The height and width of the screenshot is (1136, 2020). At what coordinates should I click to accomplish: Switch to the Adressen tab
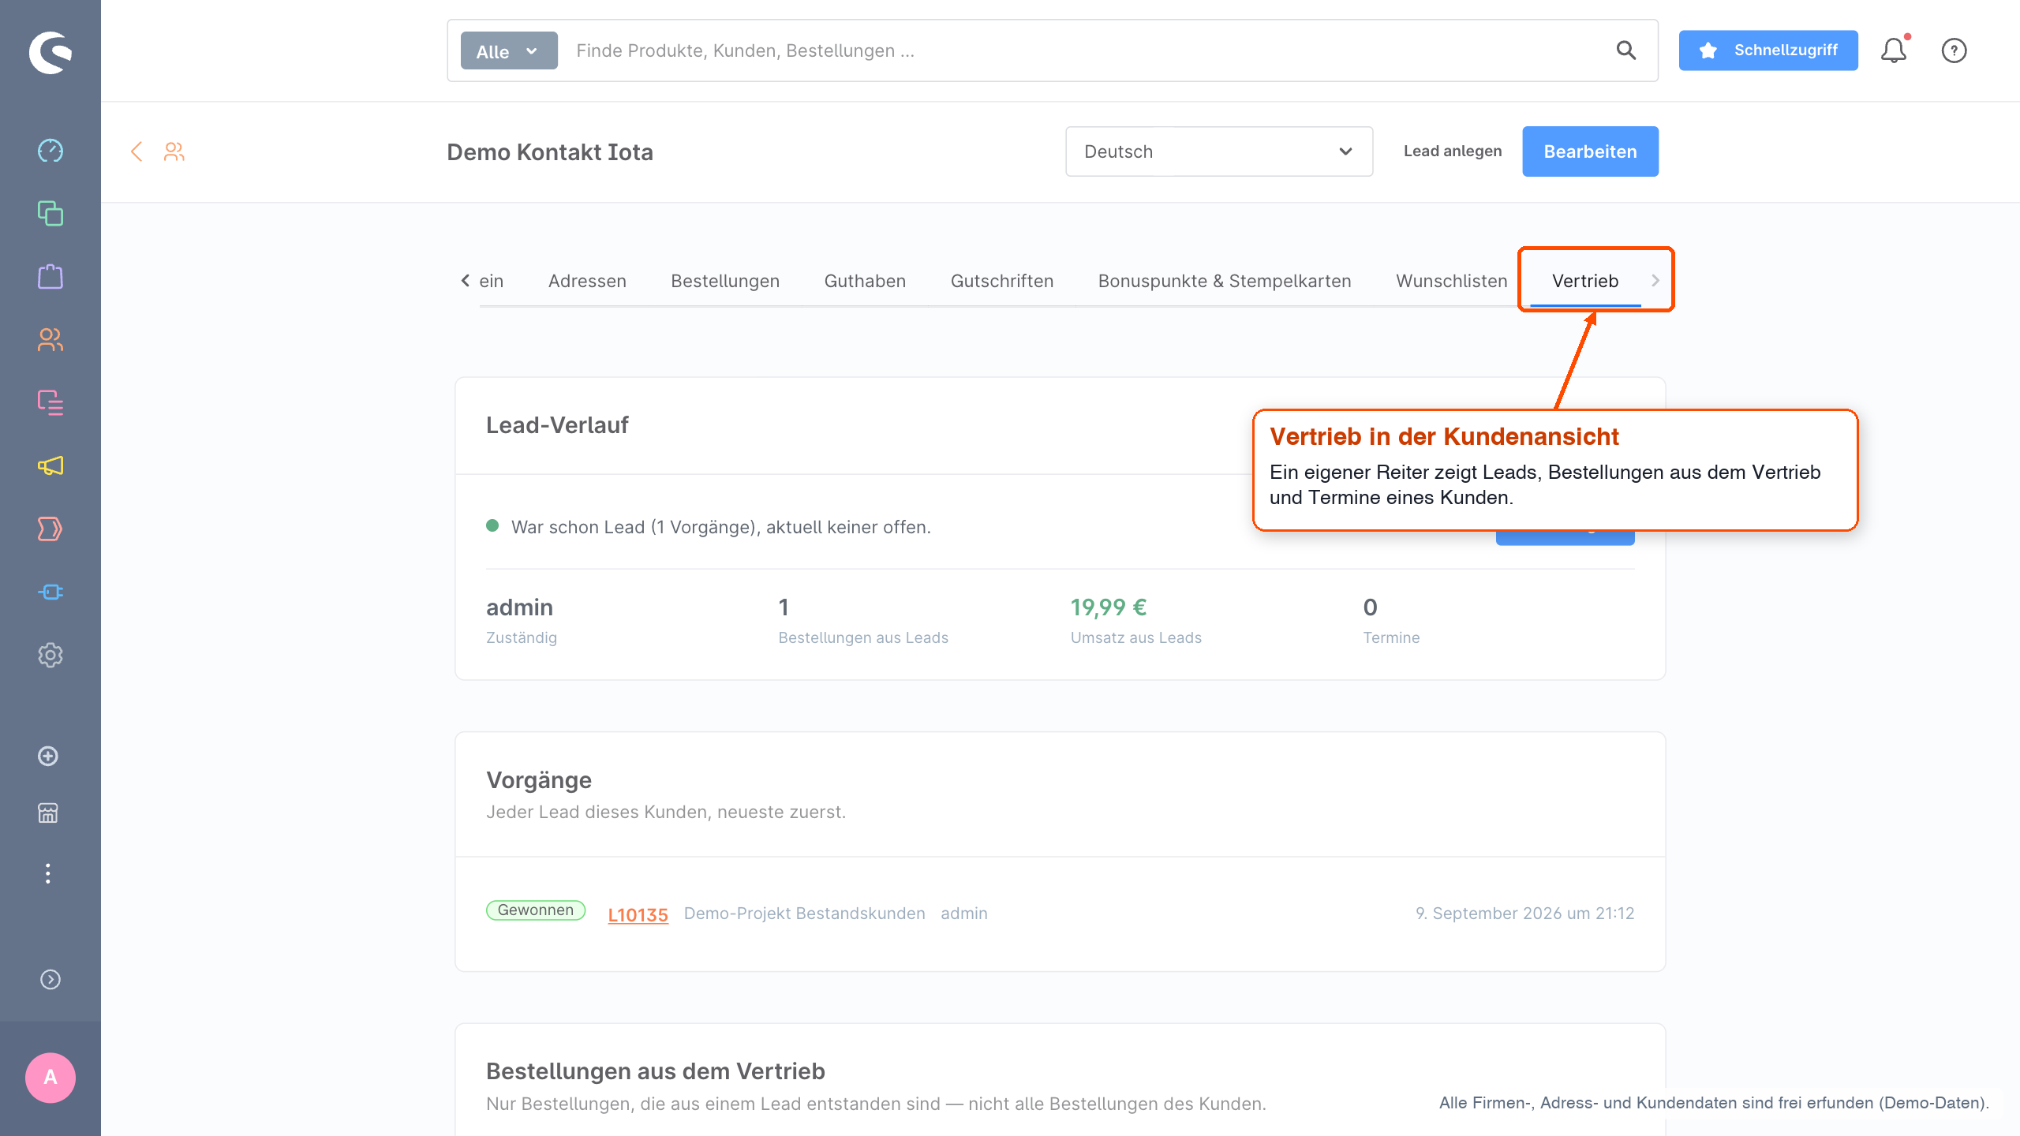tap(587, 281)
